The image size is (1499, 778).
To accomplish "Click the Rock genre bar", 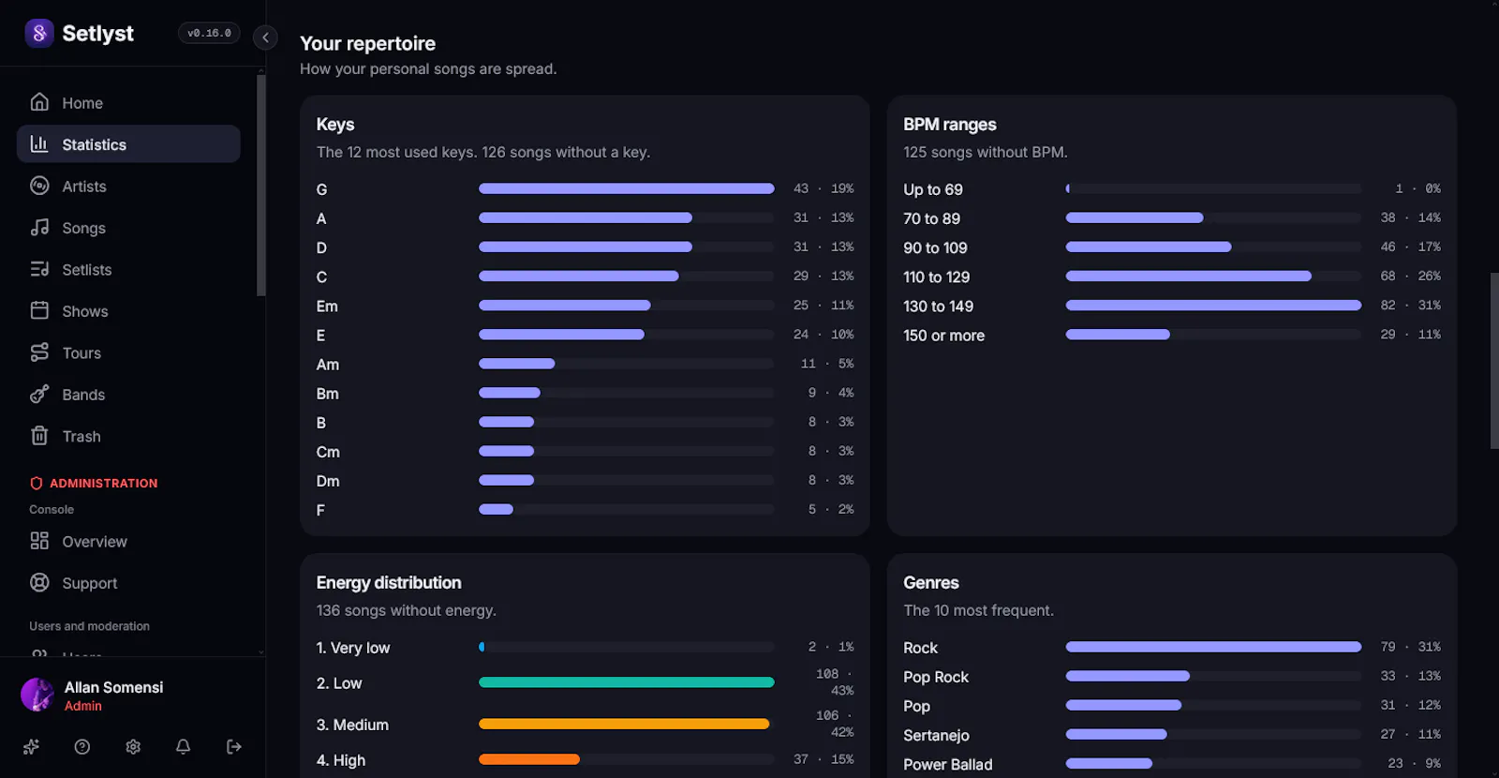I will tap(1213, 647).
